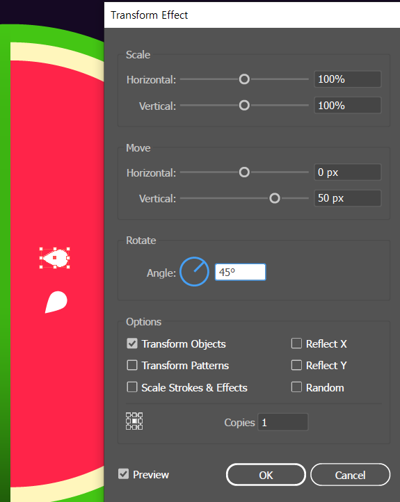This screenshot has height=502, width=400.
Task: Click Scale Vertical 100% field
Action: click(348, 105)
